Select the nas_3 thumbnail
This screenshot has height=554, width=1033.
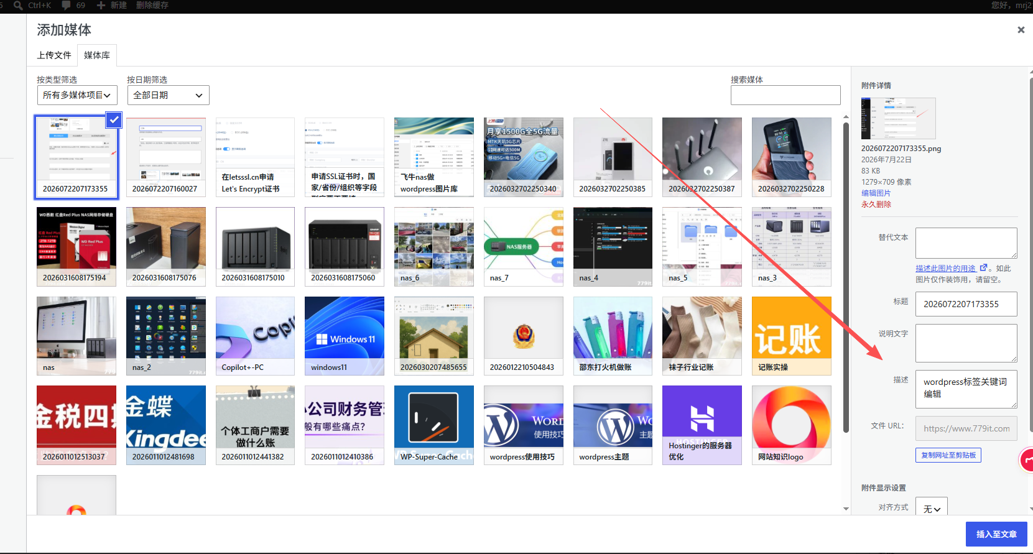(792, 247)
